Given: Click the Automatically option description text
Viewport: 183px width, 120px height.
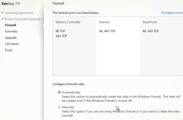Looking at the screenshot, I should 121,99.
